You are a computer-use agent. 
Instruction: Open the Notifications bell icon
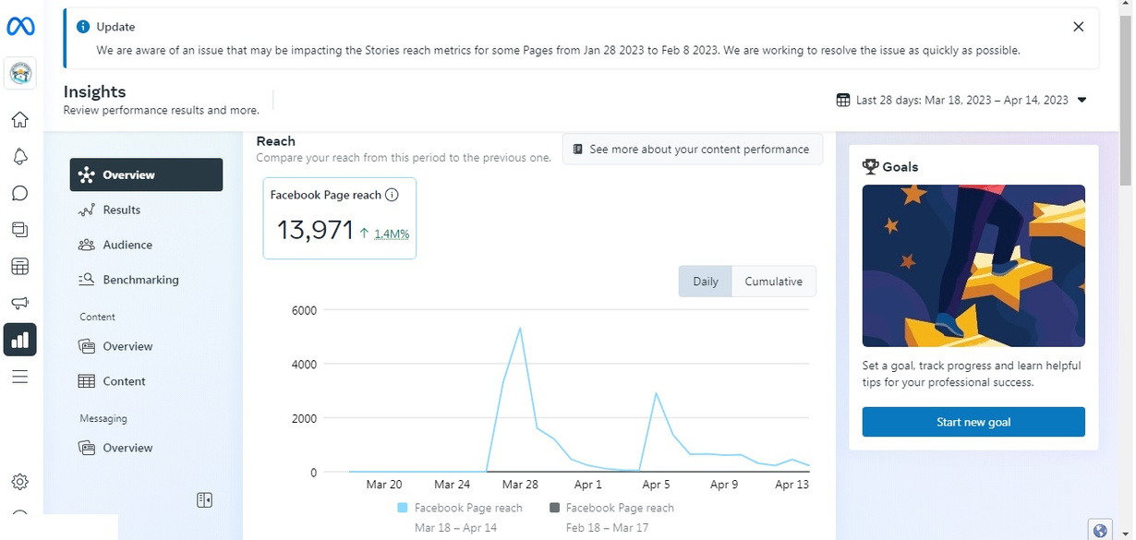[19, 157]
